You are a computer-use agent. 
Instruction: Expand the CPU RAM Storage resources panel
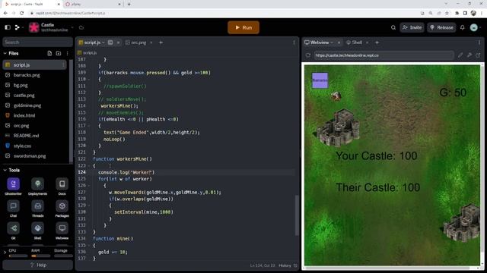click(5, 253)
